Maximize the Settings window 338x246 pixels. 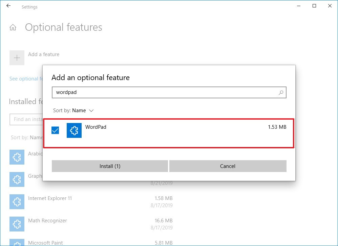click(x=314, y=6)
